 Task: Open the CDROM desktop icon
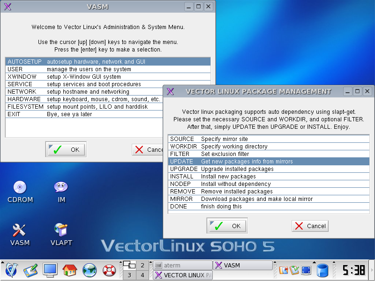(20, 191)
